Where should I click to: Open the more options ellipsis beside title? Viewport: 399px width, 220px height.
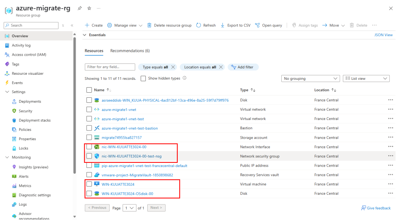[99, 9]
